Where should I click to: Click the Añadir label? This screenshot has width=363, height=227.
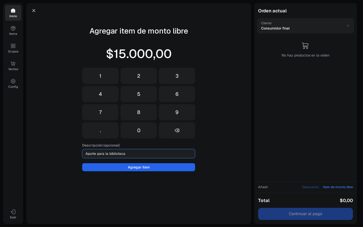click(x=263, y=187)
